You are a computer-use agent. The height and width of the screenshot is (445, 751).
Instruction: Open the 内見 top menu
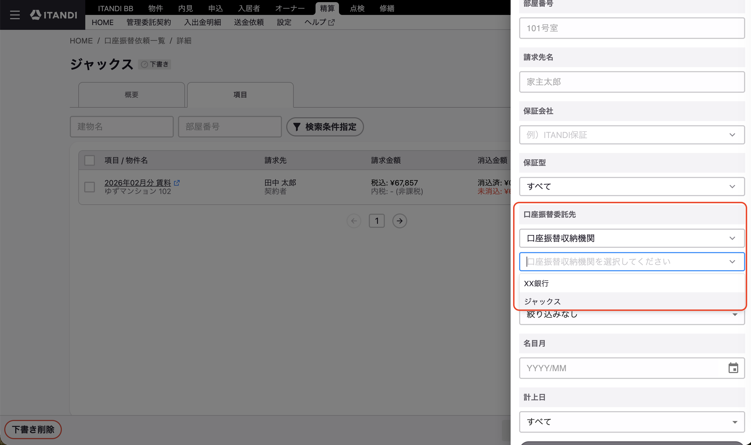(x=185, y=9)
